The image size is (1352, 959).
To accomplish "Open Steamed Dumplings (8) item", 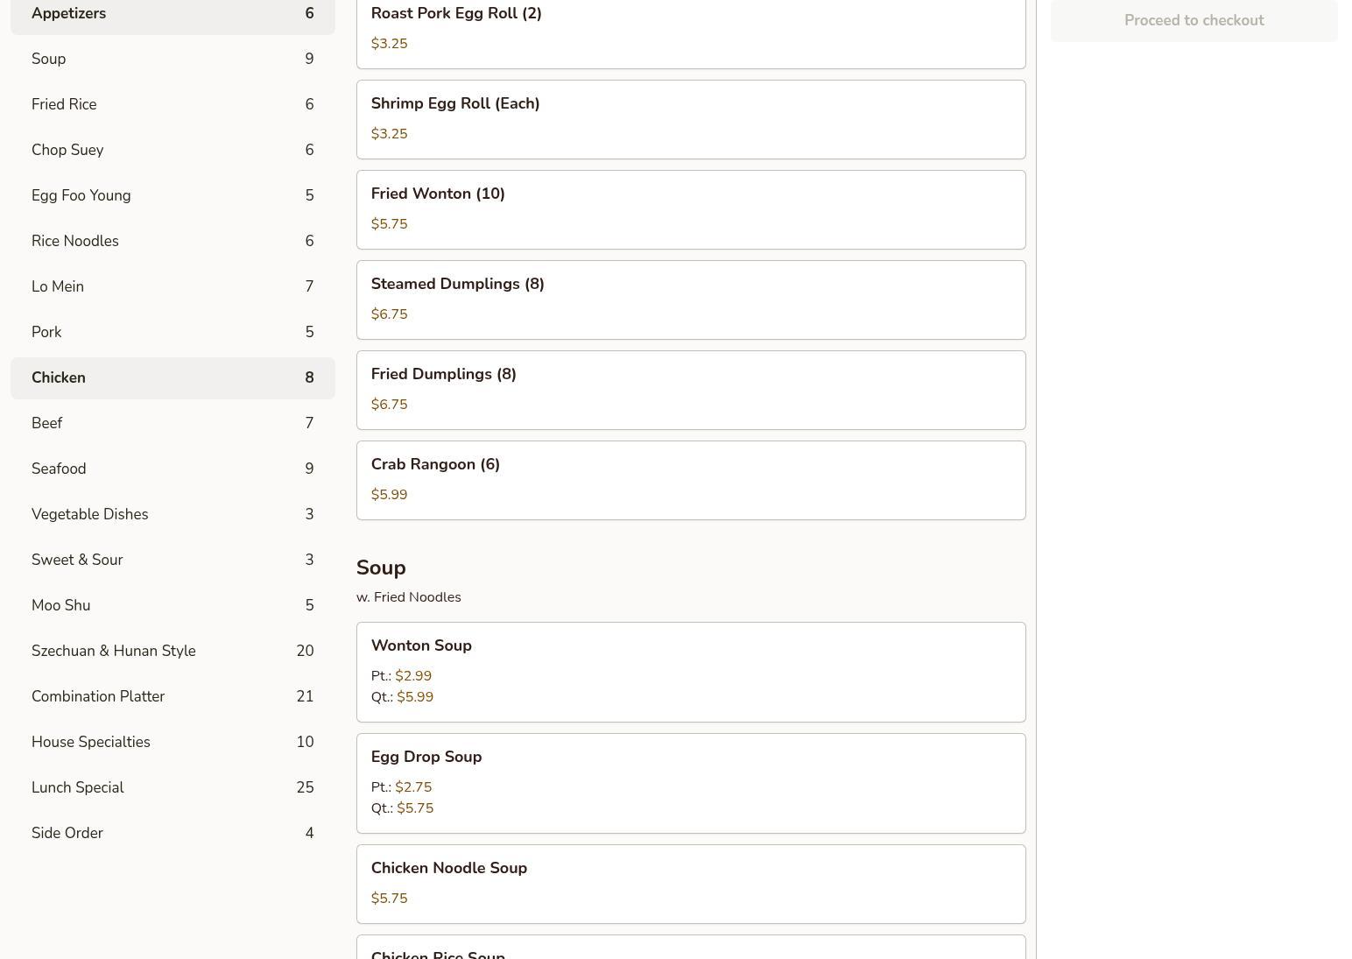I will [x=690, y=300].
